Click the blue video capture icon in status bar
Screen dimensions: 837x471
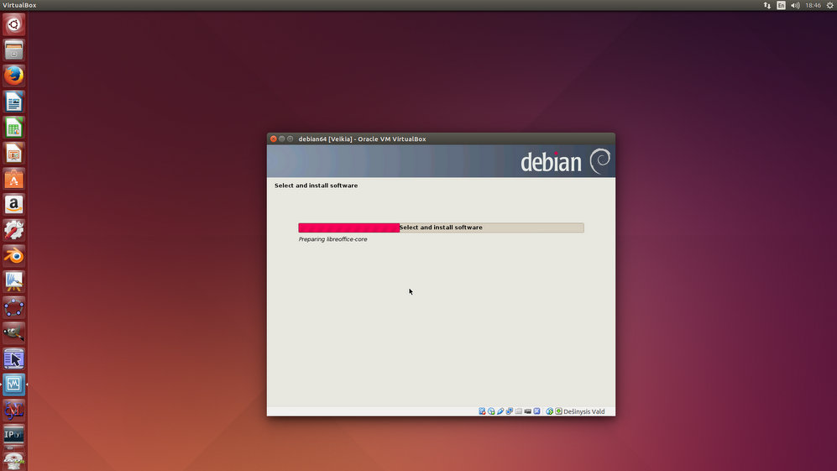tap(536, 411)
